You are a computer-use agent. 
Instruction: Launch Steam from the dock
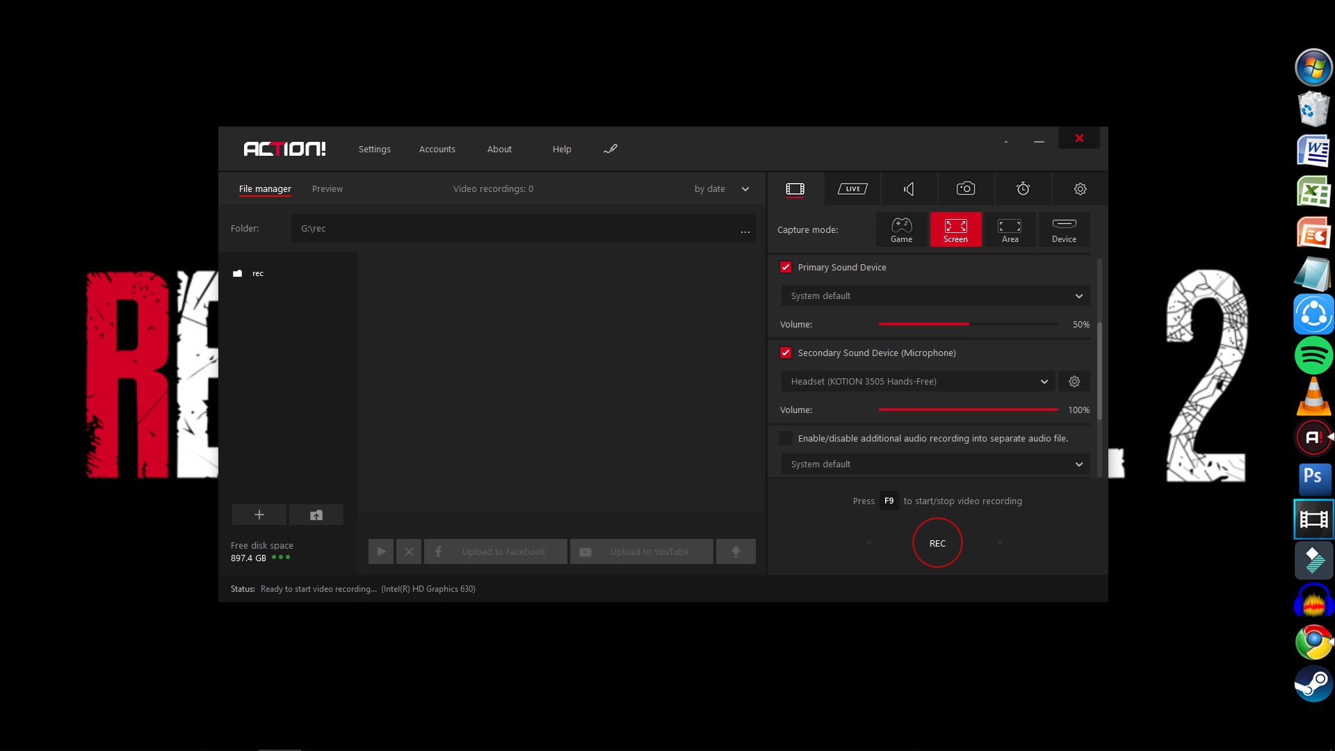pos(1313,684)
